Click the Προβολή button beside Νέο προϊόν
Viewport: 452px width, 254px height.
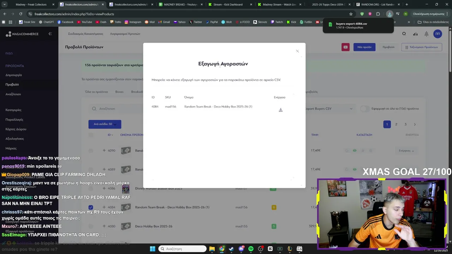[x=388, y=47]
